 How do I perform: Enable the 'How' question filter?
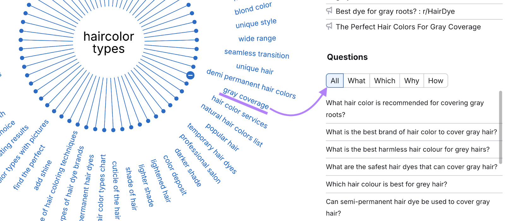(x=435, y=81)
